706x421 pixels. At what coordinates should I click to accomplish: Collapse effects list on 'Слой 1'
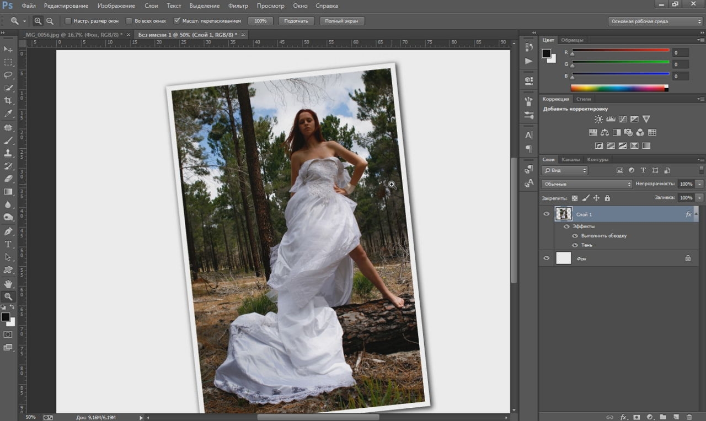coord(696,214)
